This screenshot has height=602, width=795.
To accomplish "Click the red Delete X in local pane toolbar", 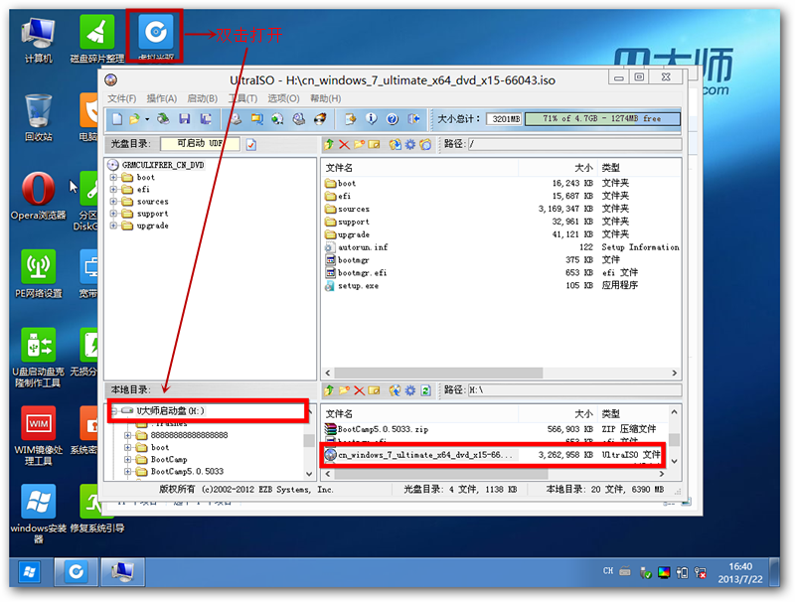I will (359, 390).
